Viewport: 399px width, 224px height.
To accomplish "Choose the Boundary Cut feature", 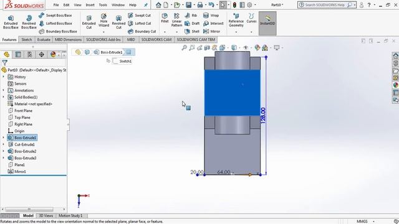I will pos(142,32).
